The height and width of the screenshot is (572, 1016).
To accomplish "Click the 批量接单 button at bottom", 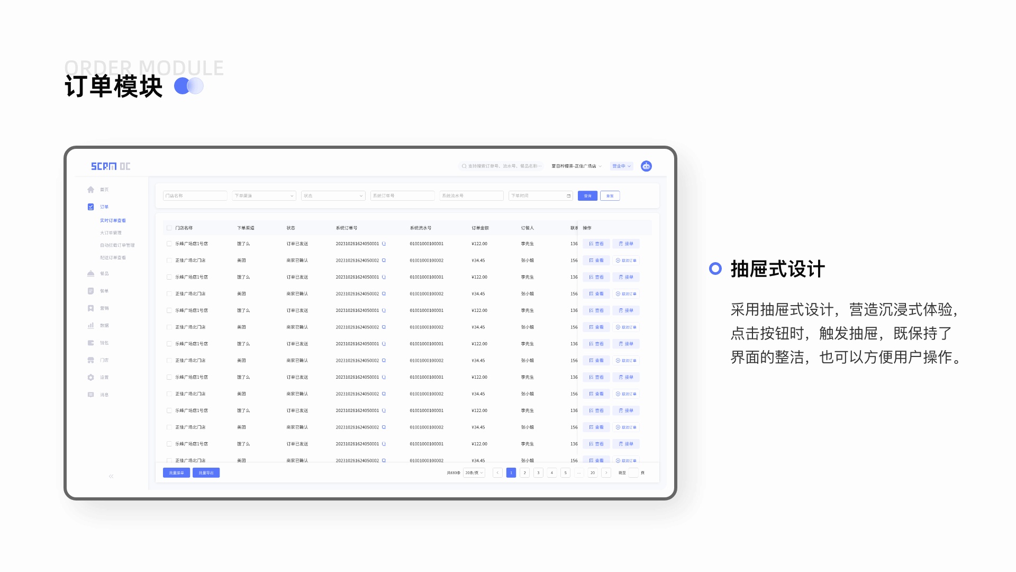I will click(x=176, y=473).
